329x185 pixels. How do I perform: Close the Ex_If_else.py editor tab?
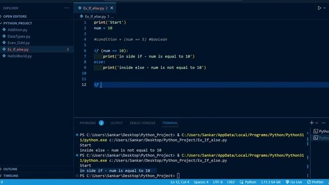click(x=112, y=8)
